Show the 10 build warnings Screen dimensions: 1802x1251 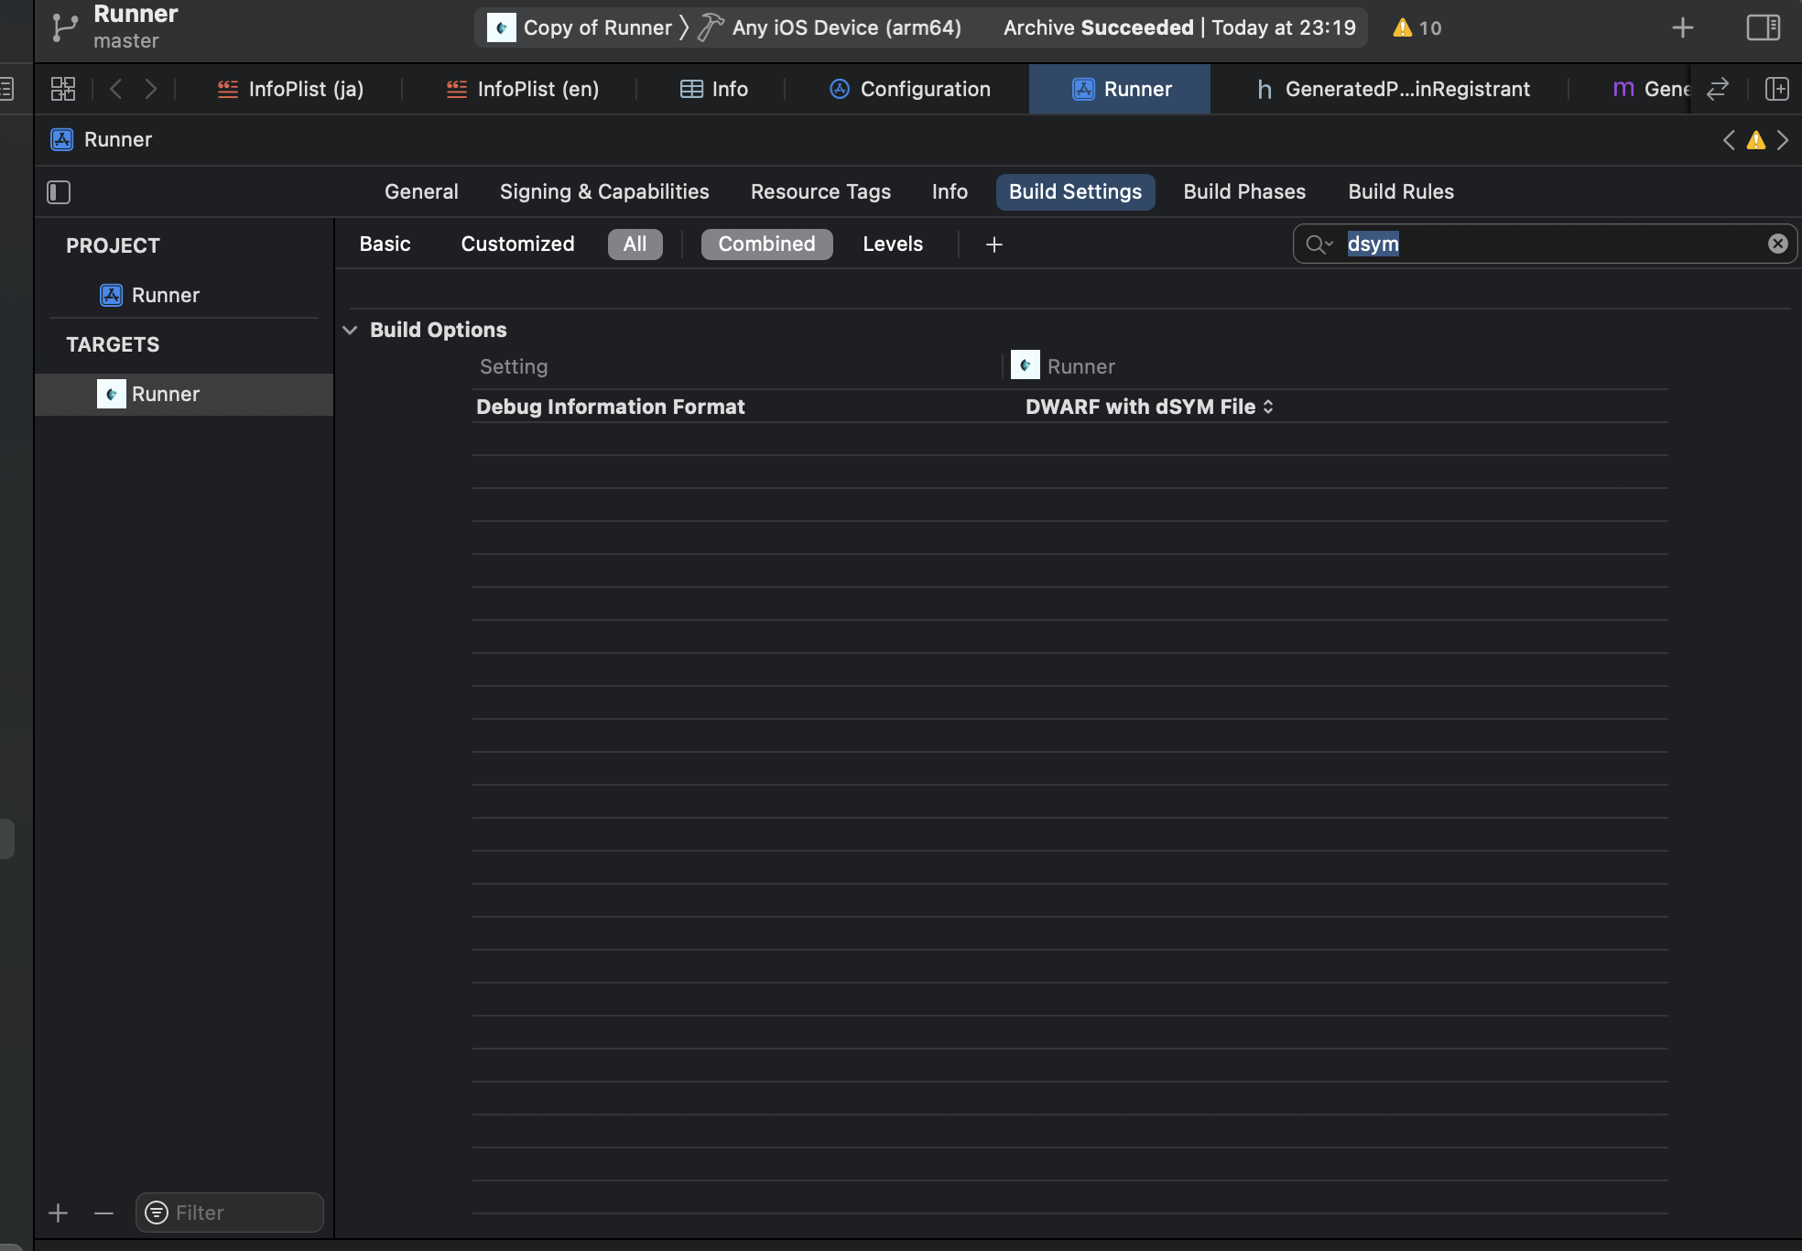click(x=1416, y=27)
